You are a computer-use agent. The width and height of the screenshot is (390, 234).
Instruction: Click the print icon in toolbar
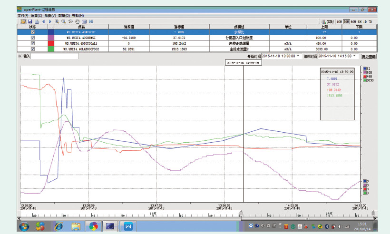point(37,21)
